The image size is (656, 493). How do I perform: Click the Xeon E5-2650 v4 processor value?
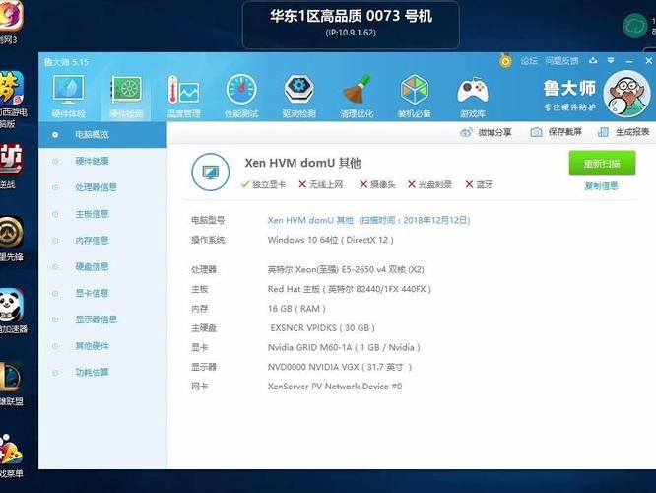(x=346, y=269)
